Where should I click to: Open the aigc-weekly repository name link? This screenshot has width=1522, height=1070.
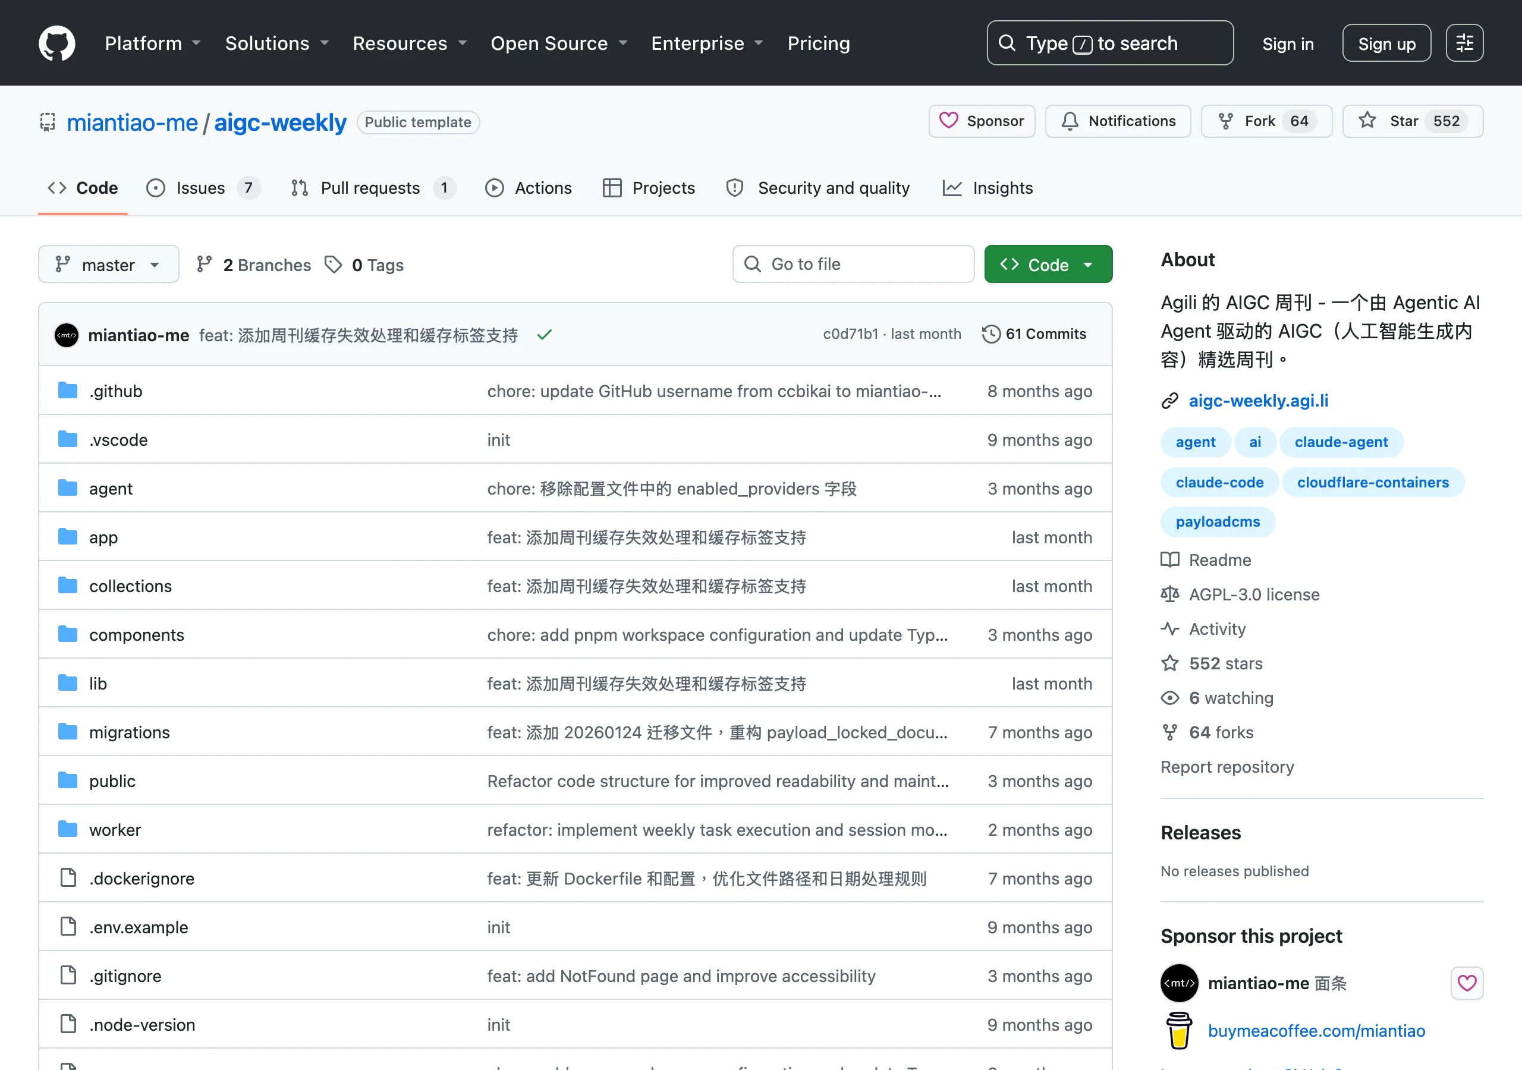coord(280,122)
